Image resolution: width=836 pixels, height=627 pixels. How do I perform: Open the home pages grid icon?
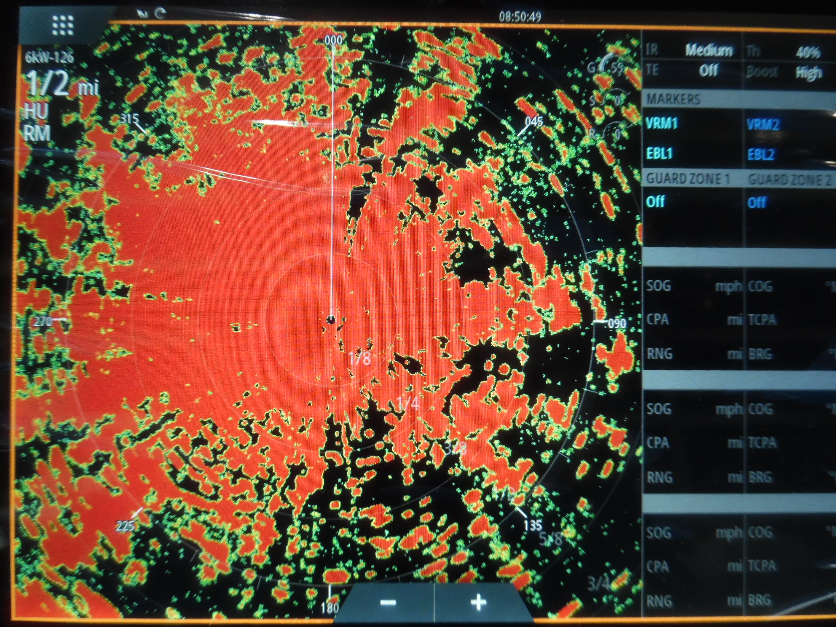[63, 25]
